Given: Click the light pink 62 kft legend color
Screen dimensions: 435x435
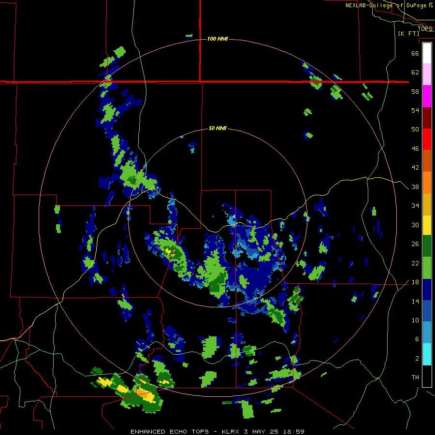Looking at the screenshot, I should (427, 74).
